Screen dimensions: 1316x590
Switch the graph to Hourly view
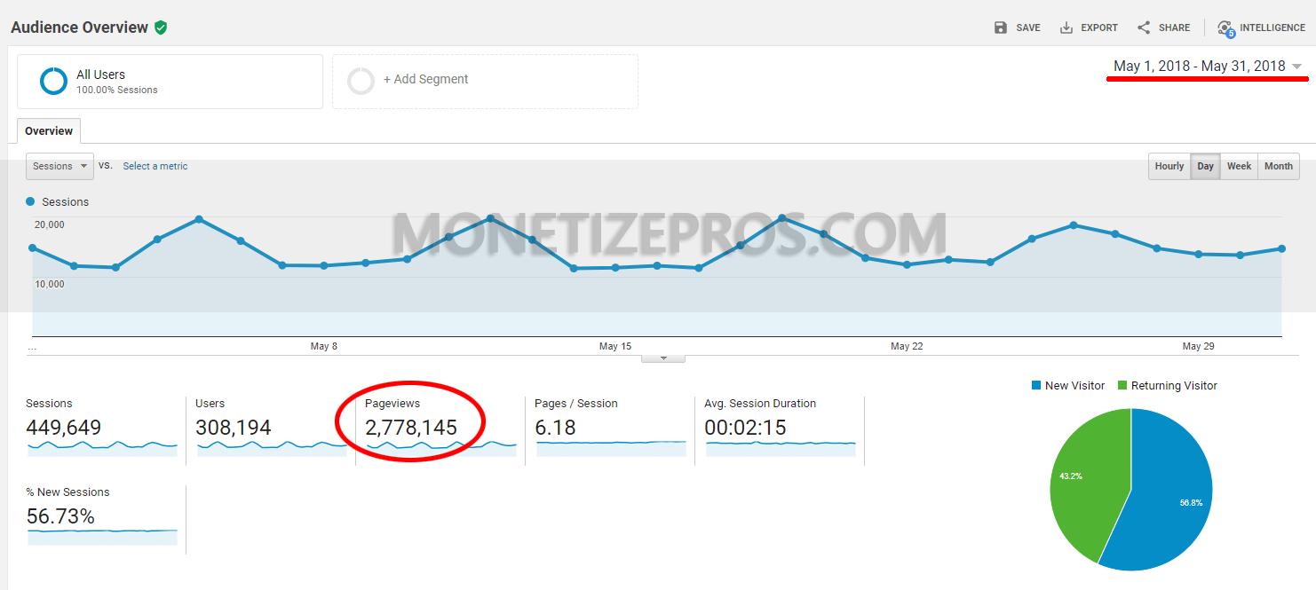click(x=1169, y=166)
